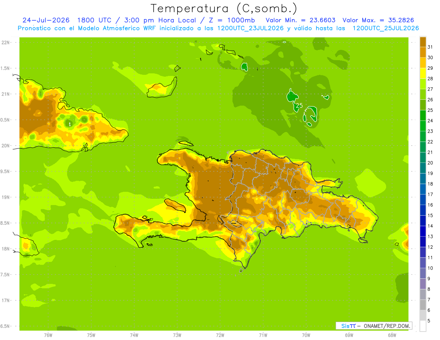Click the colorbar value label '27'
The width and height of the screenshot is (440, 340).
click(430, 89)
